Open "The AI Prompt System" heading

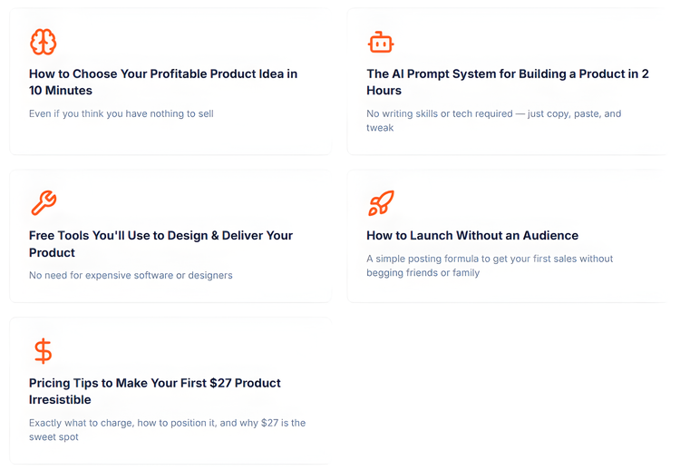tap(508, 82)
